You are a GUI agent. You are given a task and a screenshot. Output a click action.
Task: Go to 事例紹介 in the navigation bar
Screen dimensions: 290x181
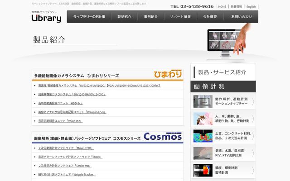point(151,17)
